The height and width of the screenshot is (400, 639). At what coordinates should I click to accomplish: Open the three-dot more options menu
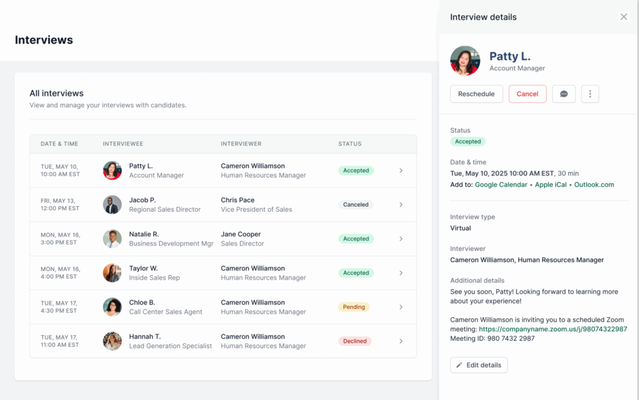pos(590,93)
